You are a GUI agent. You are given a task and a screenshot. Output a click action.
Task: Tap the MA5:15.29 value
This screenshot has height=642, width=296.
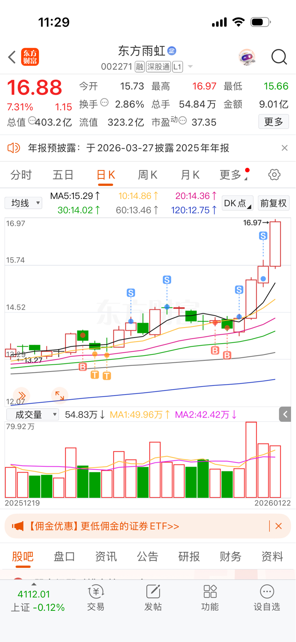[75, 196]
